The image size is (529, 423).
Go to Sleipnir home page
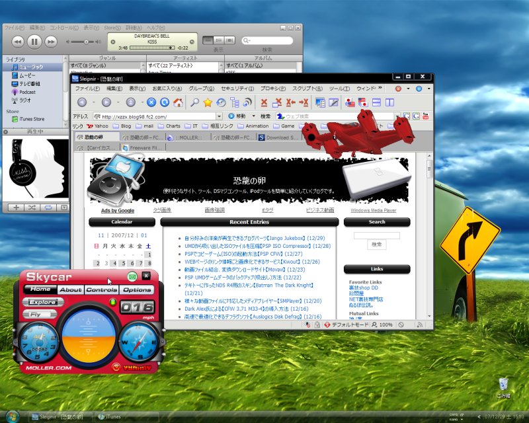pyautogui.click(x=178, y=102)
